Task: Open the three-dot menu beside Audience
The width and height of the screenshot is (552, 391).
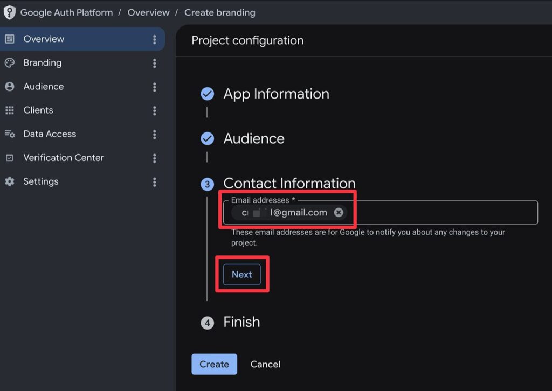Action: pyautogui.click(x=154, y=87)
